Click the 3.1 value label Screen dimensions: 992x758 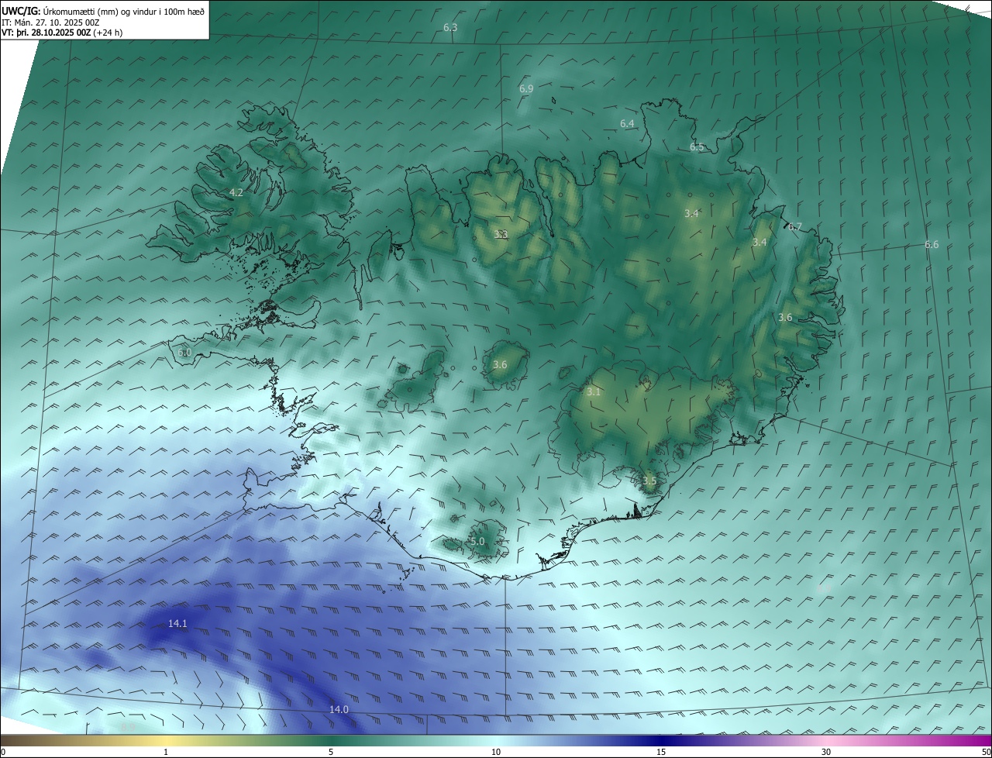point(593,392)
